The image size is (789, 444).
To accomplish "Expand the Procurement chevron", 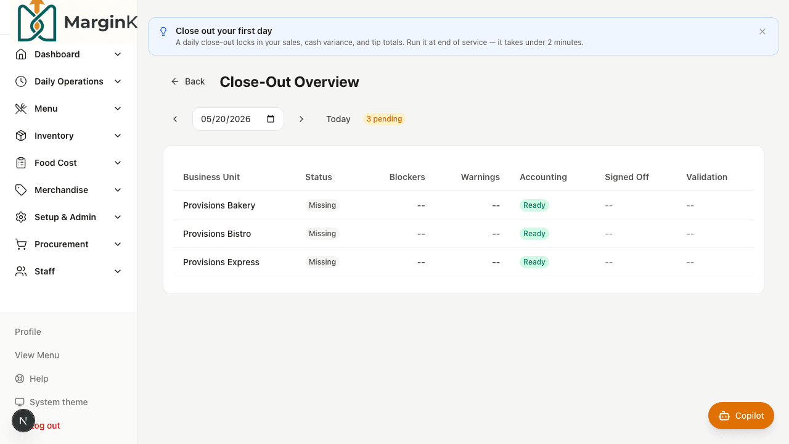I will pos(118,244).
